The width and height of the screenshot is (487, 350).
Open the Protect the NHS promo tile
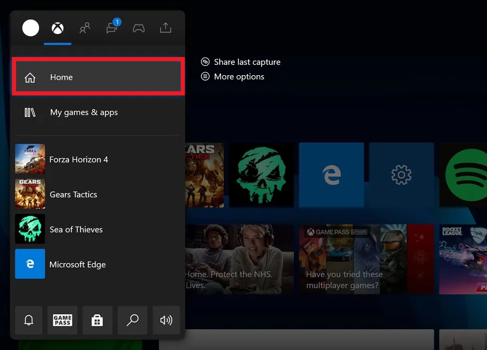click(x=239, y=259)
